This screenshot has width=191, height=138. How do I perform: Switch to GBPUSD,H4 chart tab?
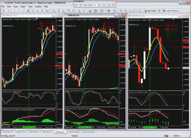coord(47,132)
